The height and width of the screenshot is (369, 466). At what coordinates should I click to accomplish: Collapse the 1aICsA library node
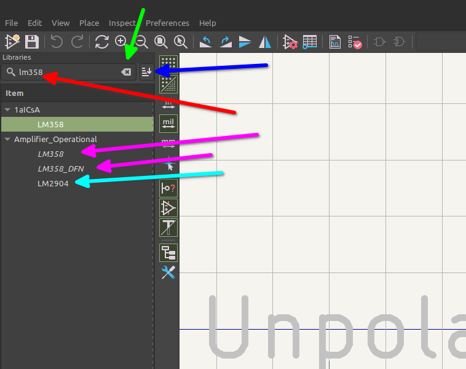coord(7,109)
